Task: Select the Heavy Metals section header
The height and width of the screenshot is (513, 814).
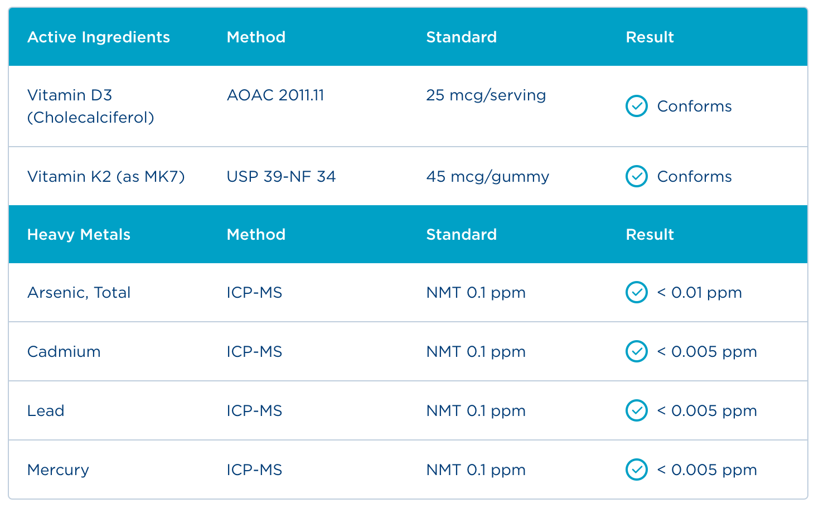Action: pyautogui.click(x=79, y=234)
